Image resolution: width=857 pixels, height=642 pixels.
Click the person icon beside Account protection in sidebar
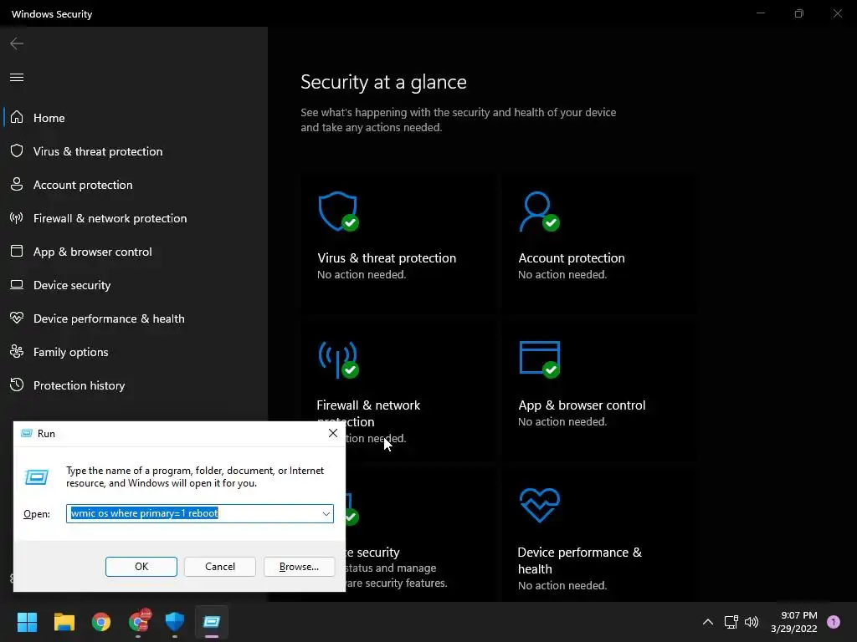click(x=17, y=184)
